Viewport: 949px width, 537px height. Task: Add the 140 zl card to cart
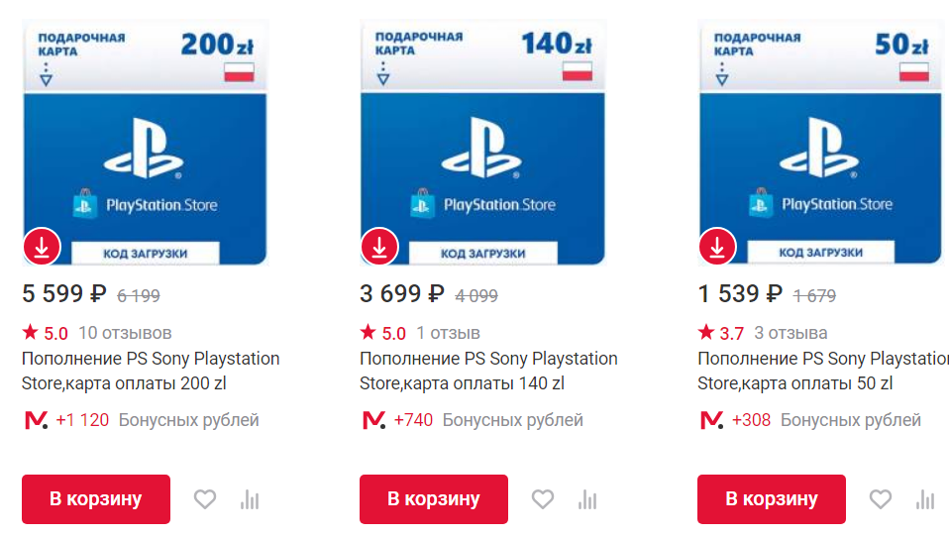coord(434,499)
